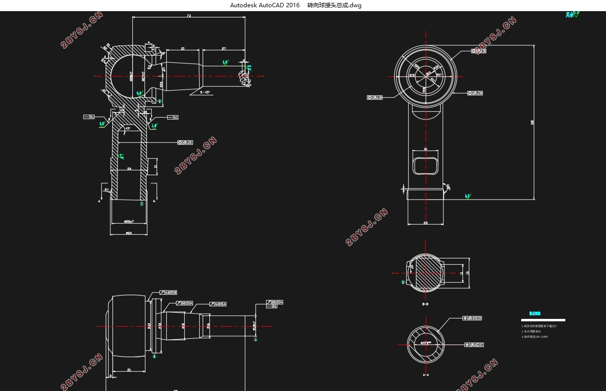Click the 23 width dimension under right view

(x=425, y=223)
